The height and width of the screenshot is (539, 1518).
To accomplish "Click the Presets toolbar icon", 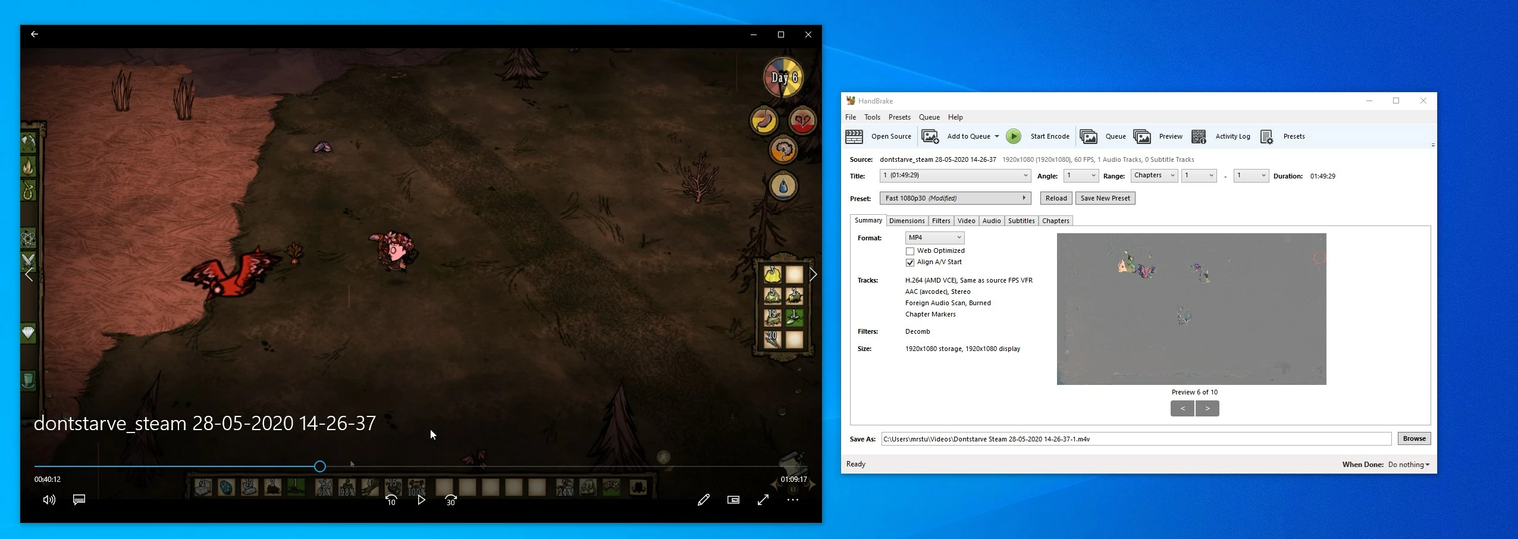I will 1267,136.
